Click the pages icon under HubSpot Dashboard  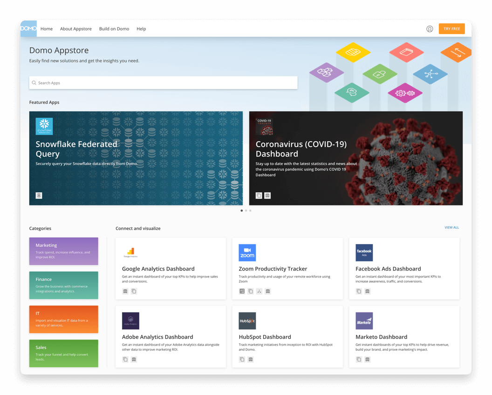click(242, 359)
